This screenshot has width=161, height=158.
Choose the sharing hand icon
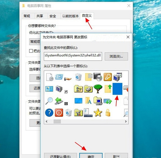[68, 79]
